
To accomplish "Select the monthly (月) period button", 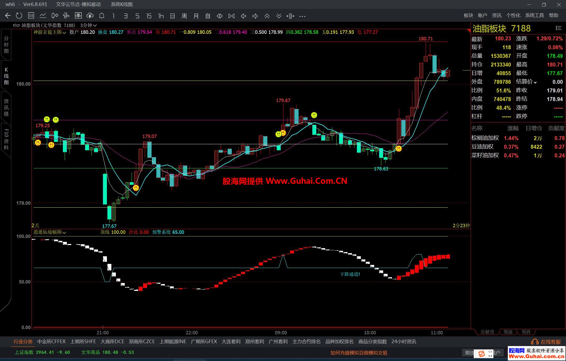I will [x=196, y=16].
